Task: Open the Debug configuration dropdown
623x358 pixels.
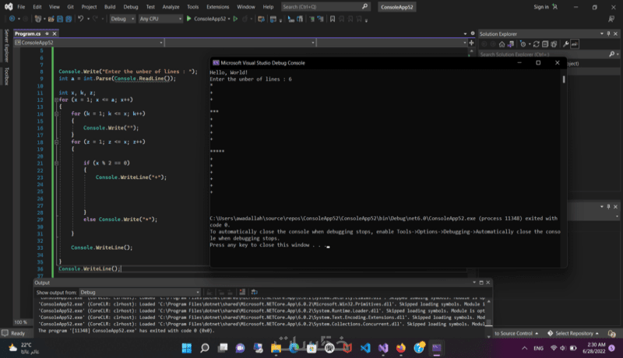Action: 122,19
